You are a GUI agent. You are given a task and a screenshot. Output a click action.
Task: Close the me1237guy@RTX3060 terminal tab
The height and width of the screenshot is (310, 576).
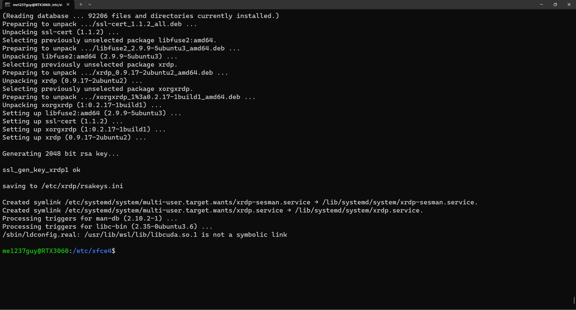coord(68,5)
